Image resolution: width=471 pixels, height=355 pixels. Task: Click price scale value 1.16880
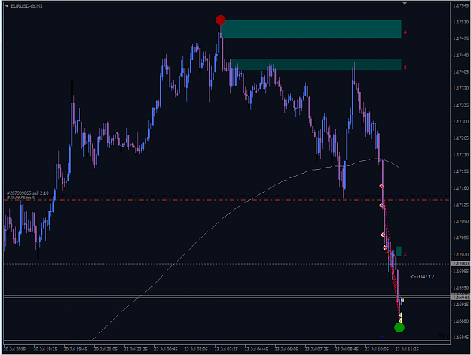(x=460, y=321)
